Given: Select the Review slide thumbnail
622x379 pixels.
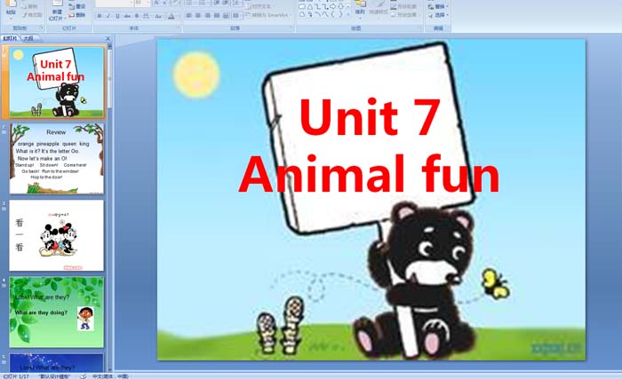Looking at the screenshot, I should [56, 159].
